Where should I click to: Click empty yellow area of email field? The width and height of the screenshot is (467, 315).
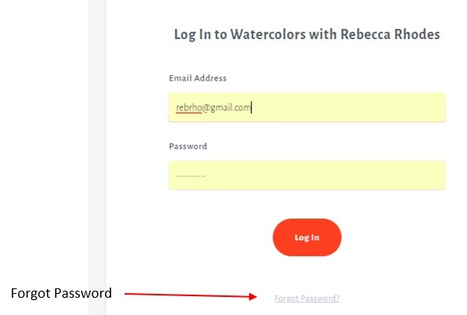click(349, 107)
